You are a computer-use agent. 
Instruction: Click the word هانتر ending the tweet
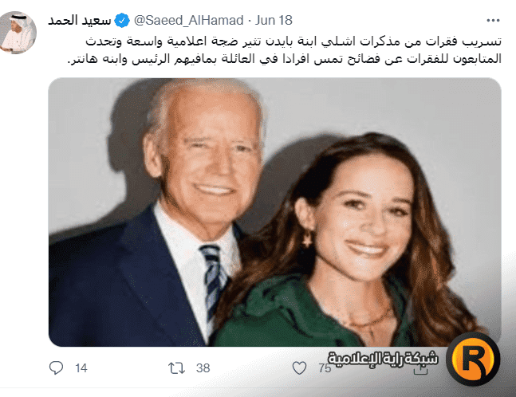pos(83,59)
